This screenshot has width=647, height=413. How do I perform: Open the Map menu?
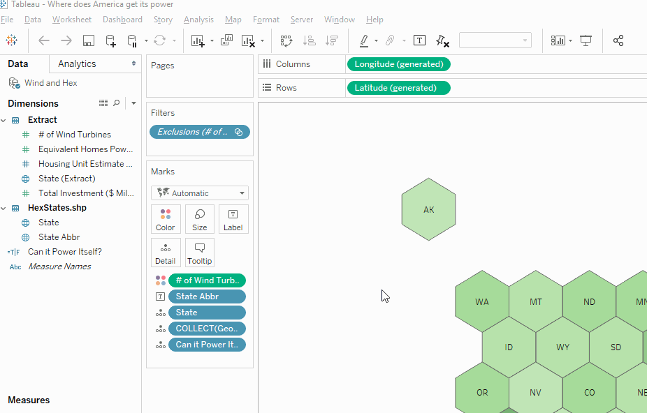(x=233, y=20)
